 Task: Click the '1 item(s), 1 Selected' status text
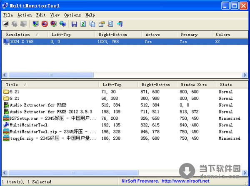pos(27,182)
